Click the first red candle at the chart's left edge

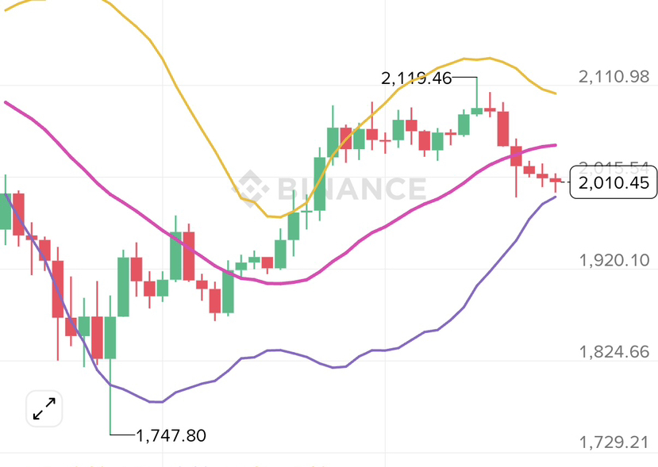(x=19, y=212)
